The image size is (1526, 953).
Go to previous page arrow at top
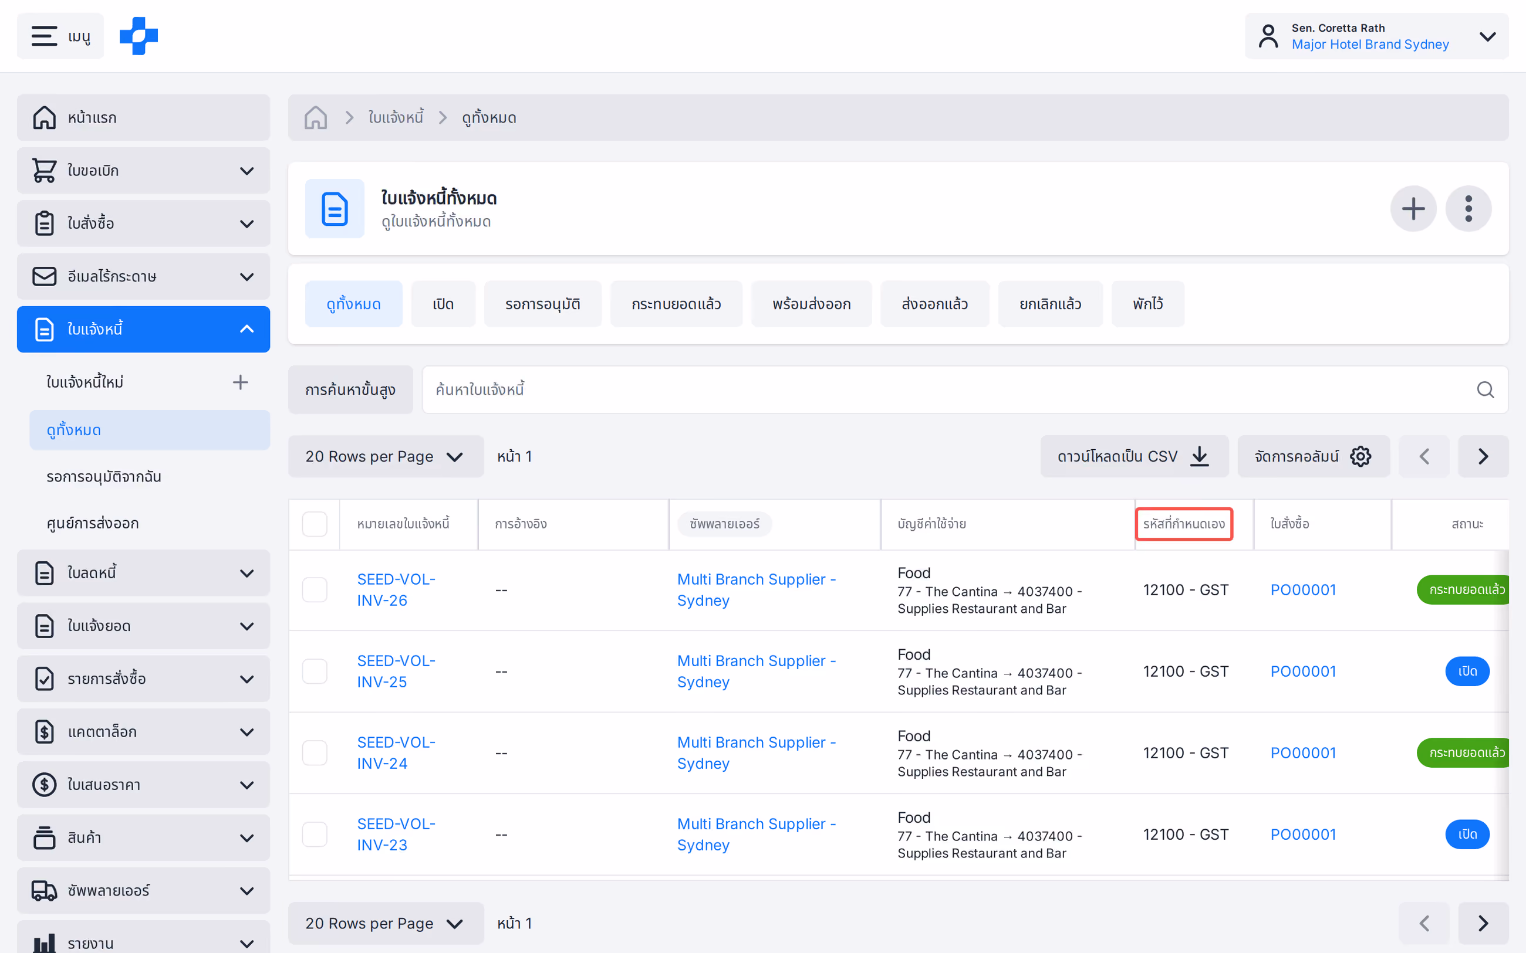1424,456
